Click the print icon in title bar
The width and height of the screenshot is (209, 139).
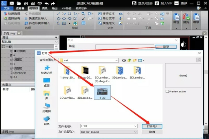(x=40, y=3)
